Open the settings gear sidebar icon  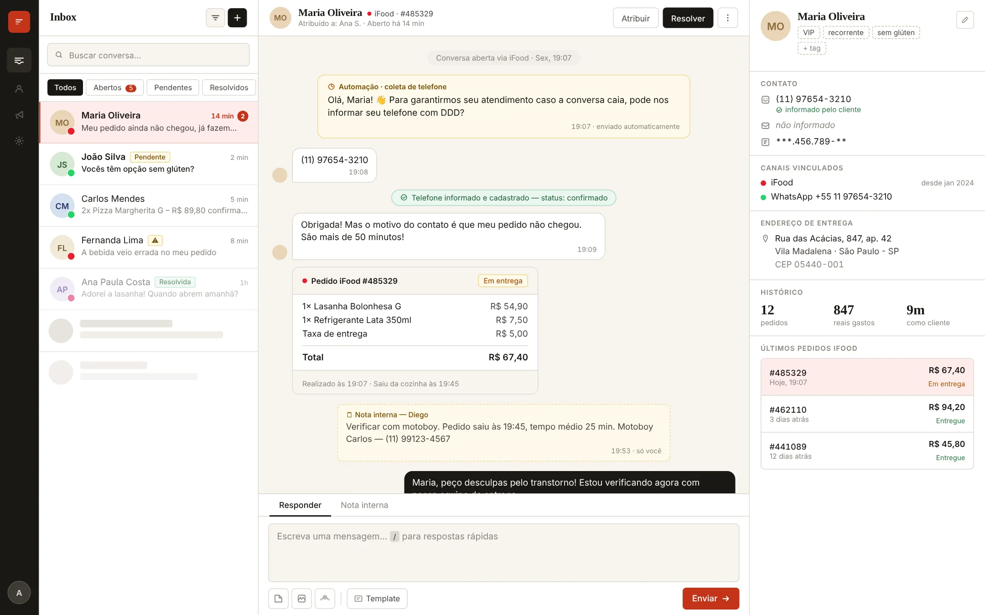(19, 141)
